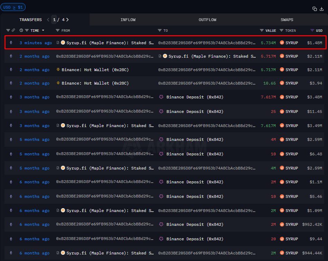This screenshot has width=328, height=261.
Task: Click Ethereum icon in the $9.44 row
Action: click(11, 239)
